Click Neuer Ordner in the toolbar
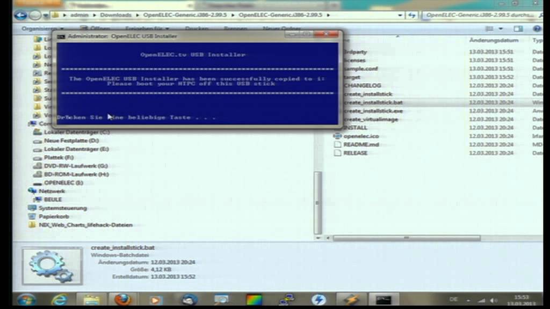Image resolution: width=550 pixels, height=309 pixels. pos(281,28)
